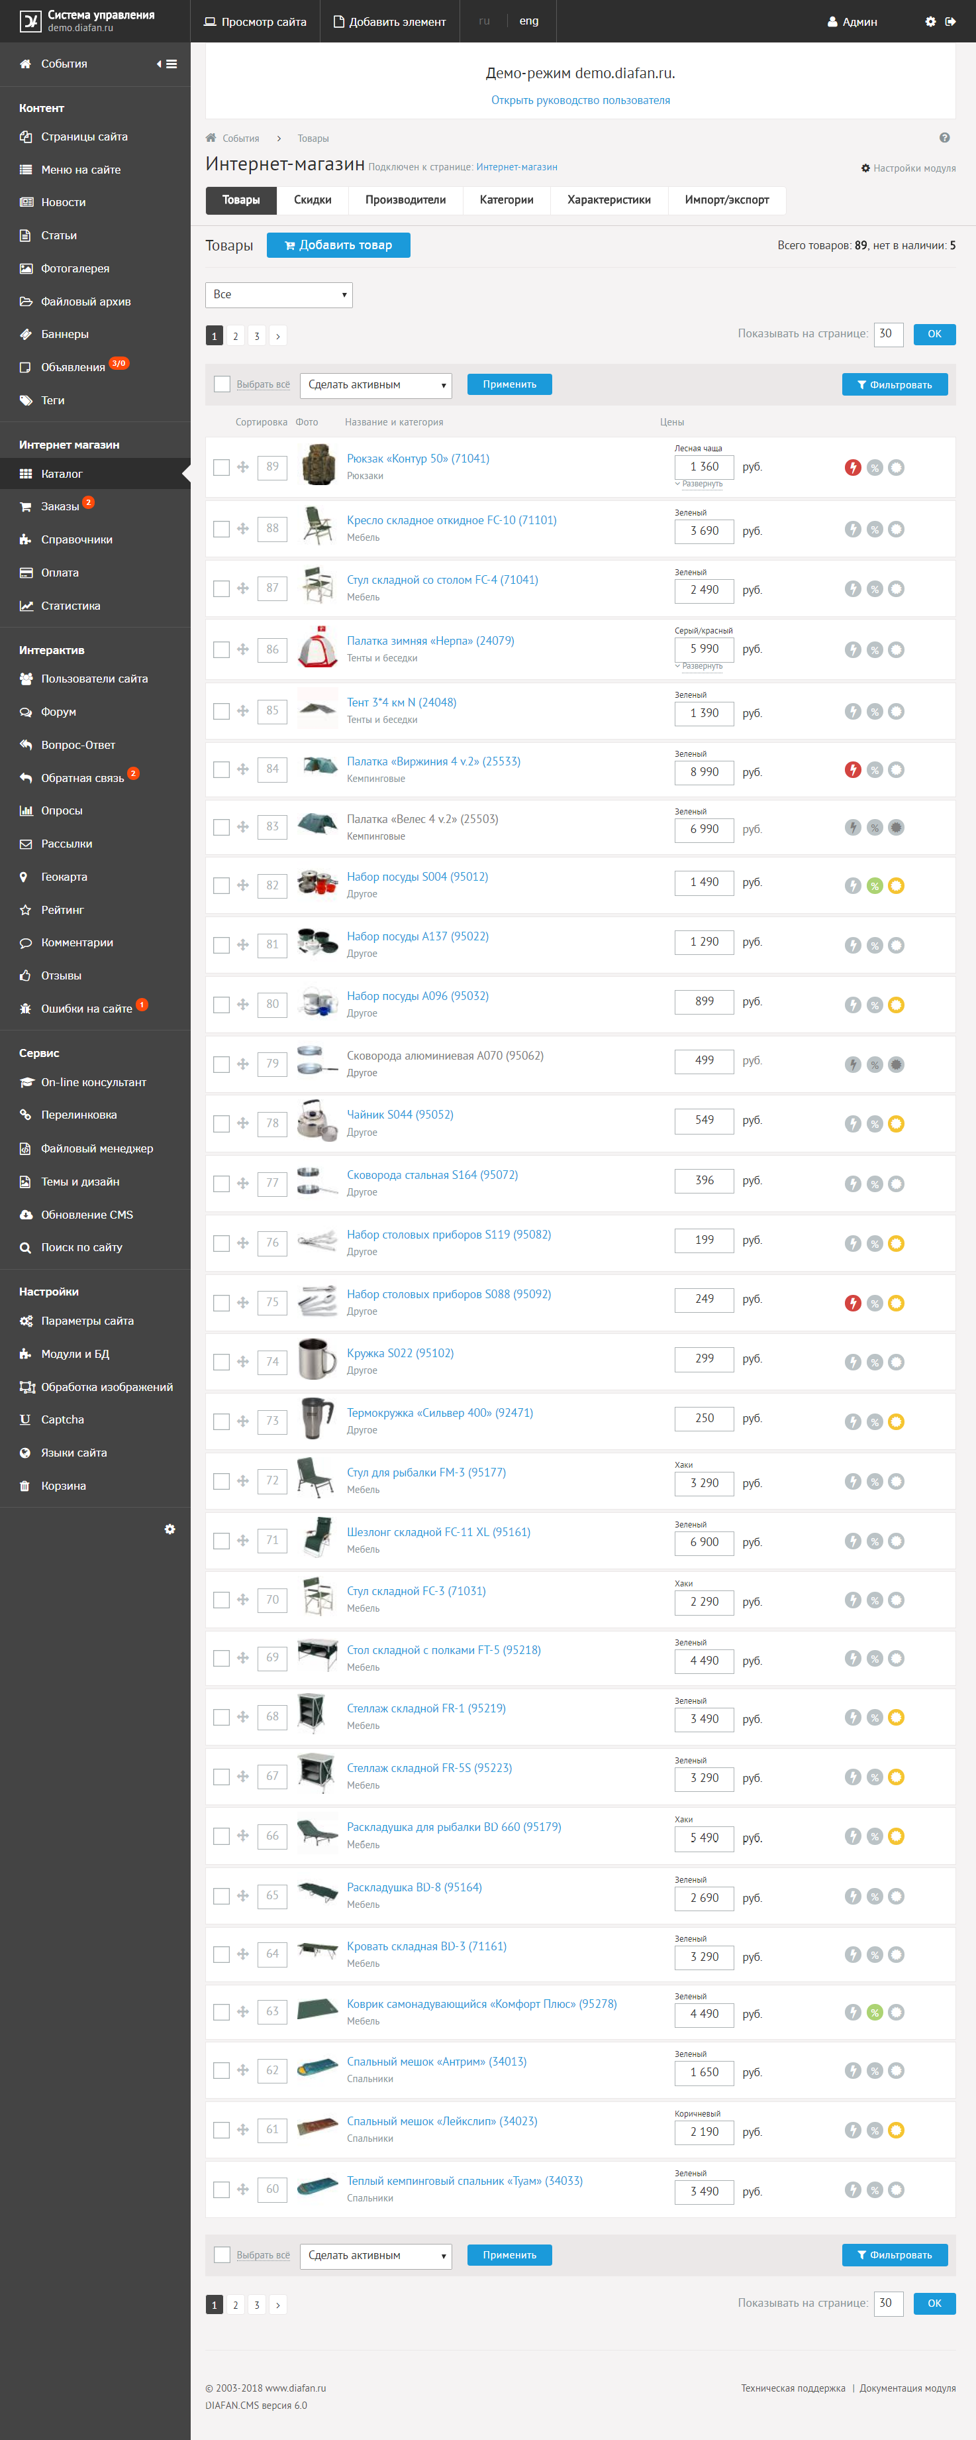Open product link Шезлонг складной FC-11 XL
This screenshot has height=2440, width=976.
[438, 1531]
